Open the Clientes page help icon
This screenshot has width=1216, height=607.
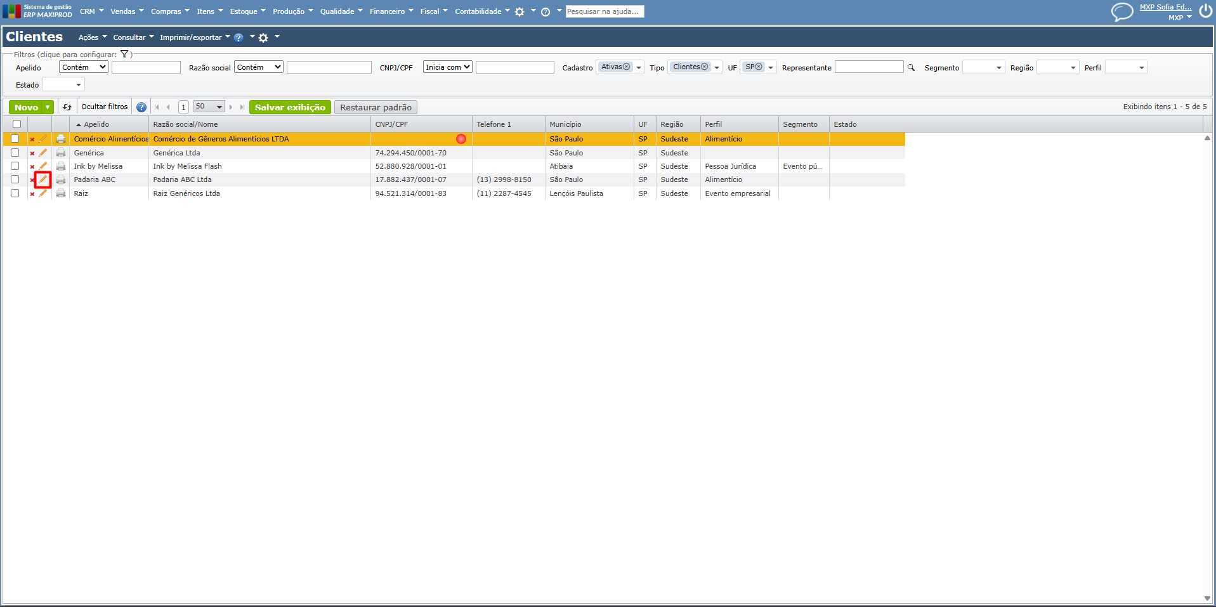pyautogui.click(x=239, y=37)
